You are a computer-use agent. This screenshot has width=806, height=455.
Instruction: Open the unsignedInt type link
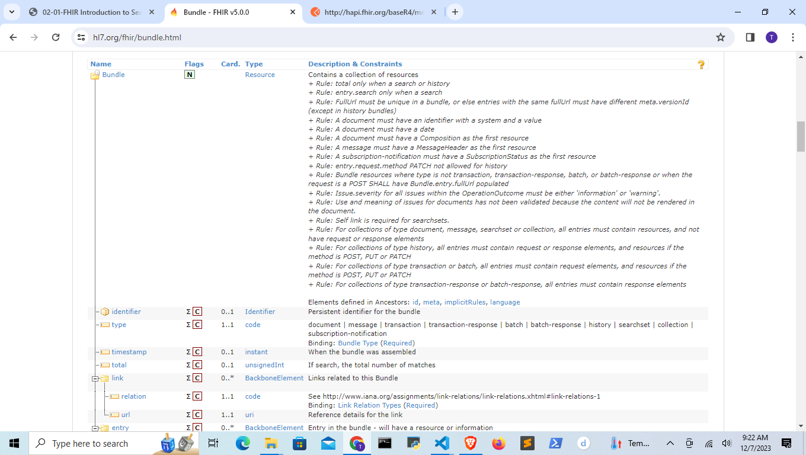coord(265,365)
